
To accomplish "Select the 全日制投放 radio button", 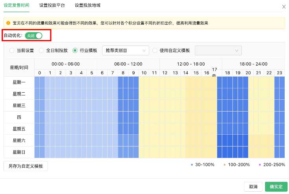I will click(x=41, y=50).
